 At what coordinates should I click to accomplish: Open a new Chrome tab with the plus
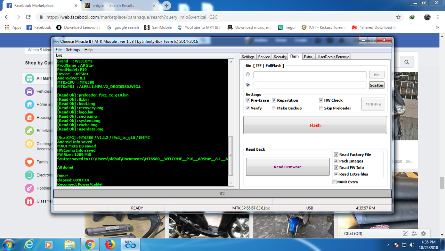point(167,6)
